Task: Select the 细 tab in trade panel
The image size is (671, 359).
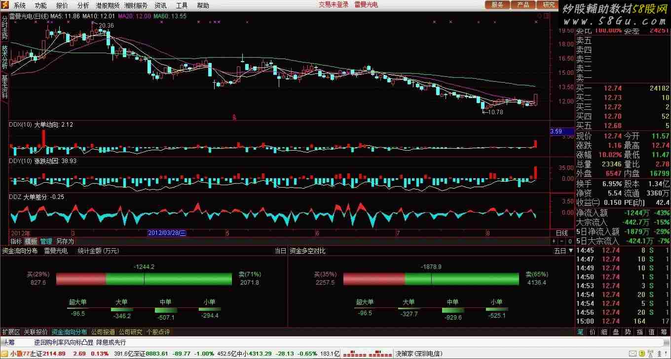Action: 604,332
